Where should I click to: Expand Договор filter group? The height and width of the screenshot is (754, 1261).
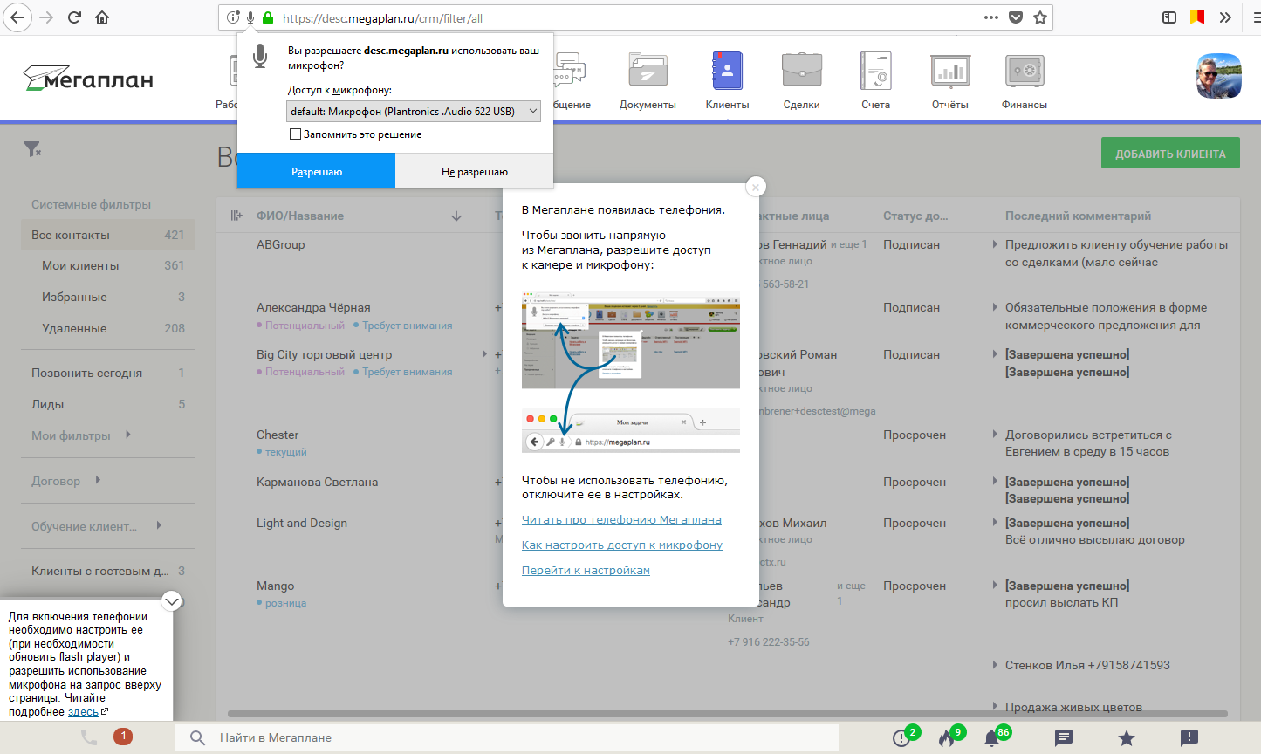98,480
